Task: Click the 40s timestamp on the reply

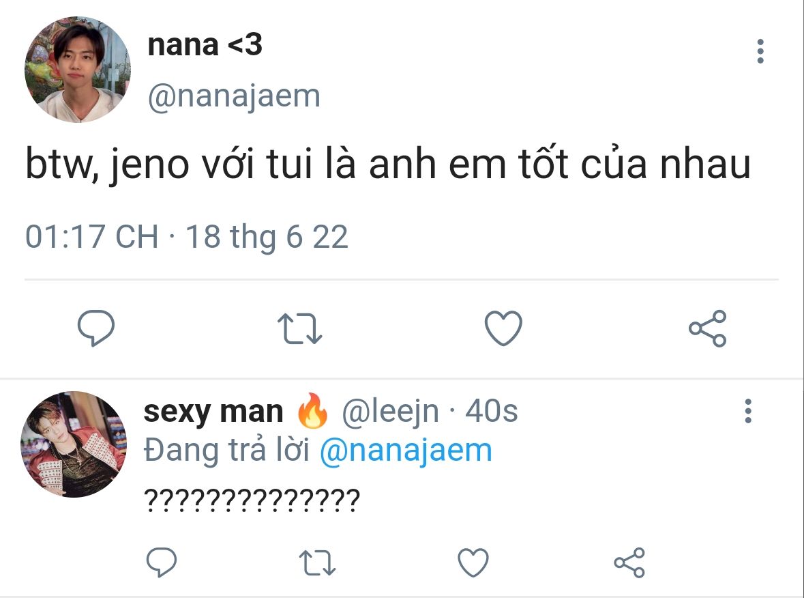Action: pos(491,412)
